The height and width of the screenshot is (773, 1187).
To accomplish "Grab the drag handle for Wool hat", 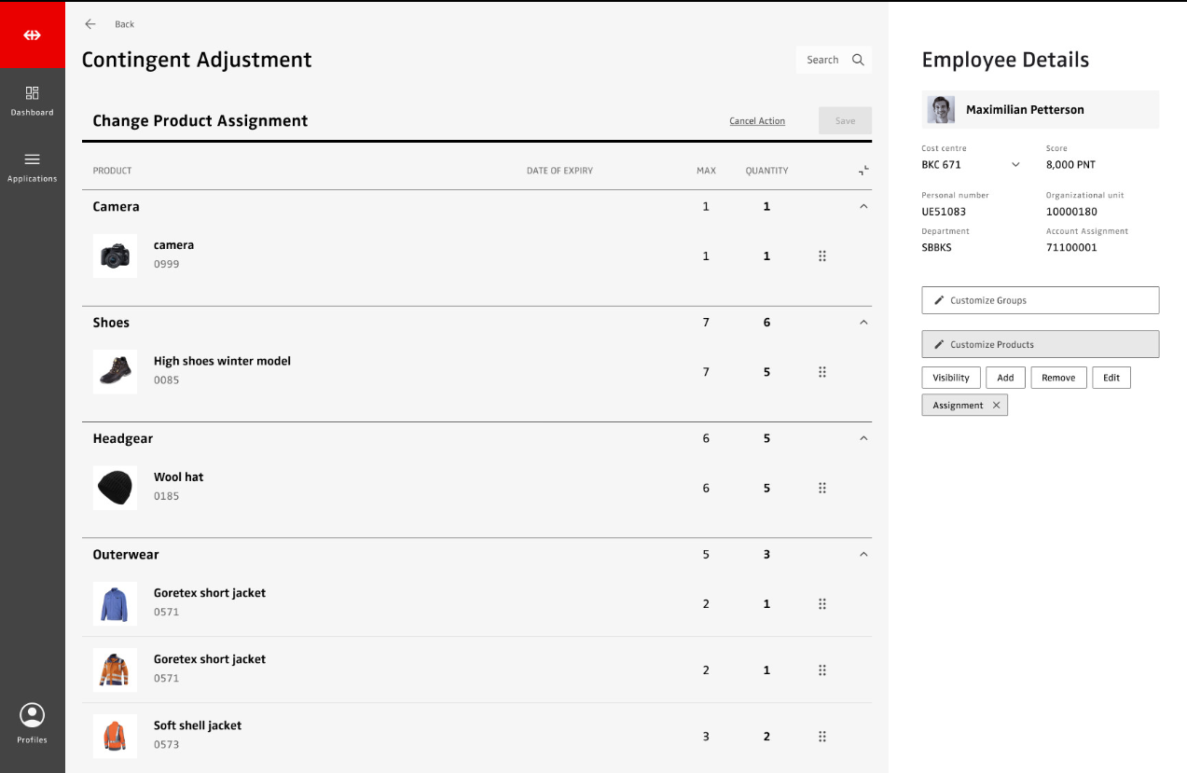I will pos(822,488).
